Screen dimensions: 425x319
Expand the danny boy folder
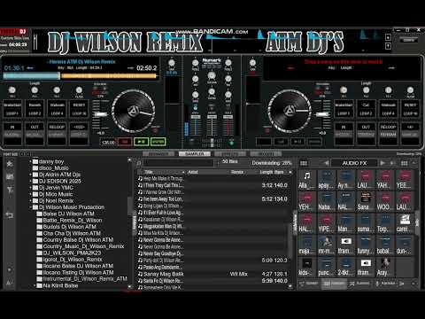[30, 161]
